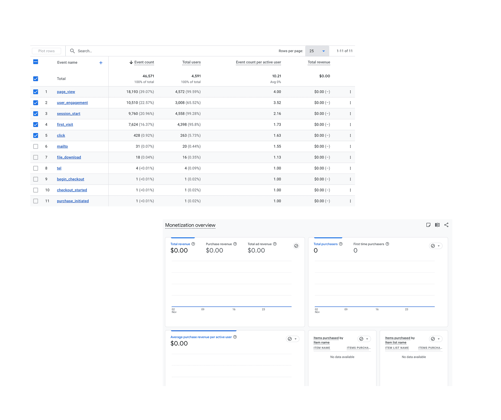501x420 pixels.
Task: Open three-dot menu for page_view row
Action: point(350,92)
